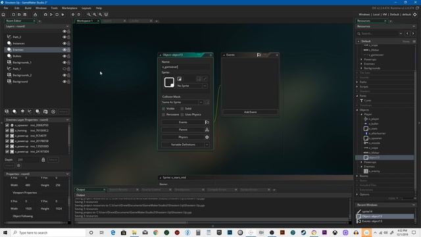421x237 pixels.
Task: Lock the Background layer
Action: point(68,82)
